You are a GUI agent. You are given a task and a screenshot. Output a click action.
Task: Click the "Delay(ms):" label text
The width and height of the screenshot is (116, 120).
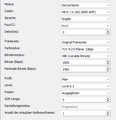coord(12,32)
